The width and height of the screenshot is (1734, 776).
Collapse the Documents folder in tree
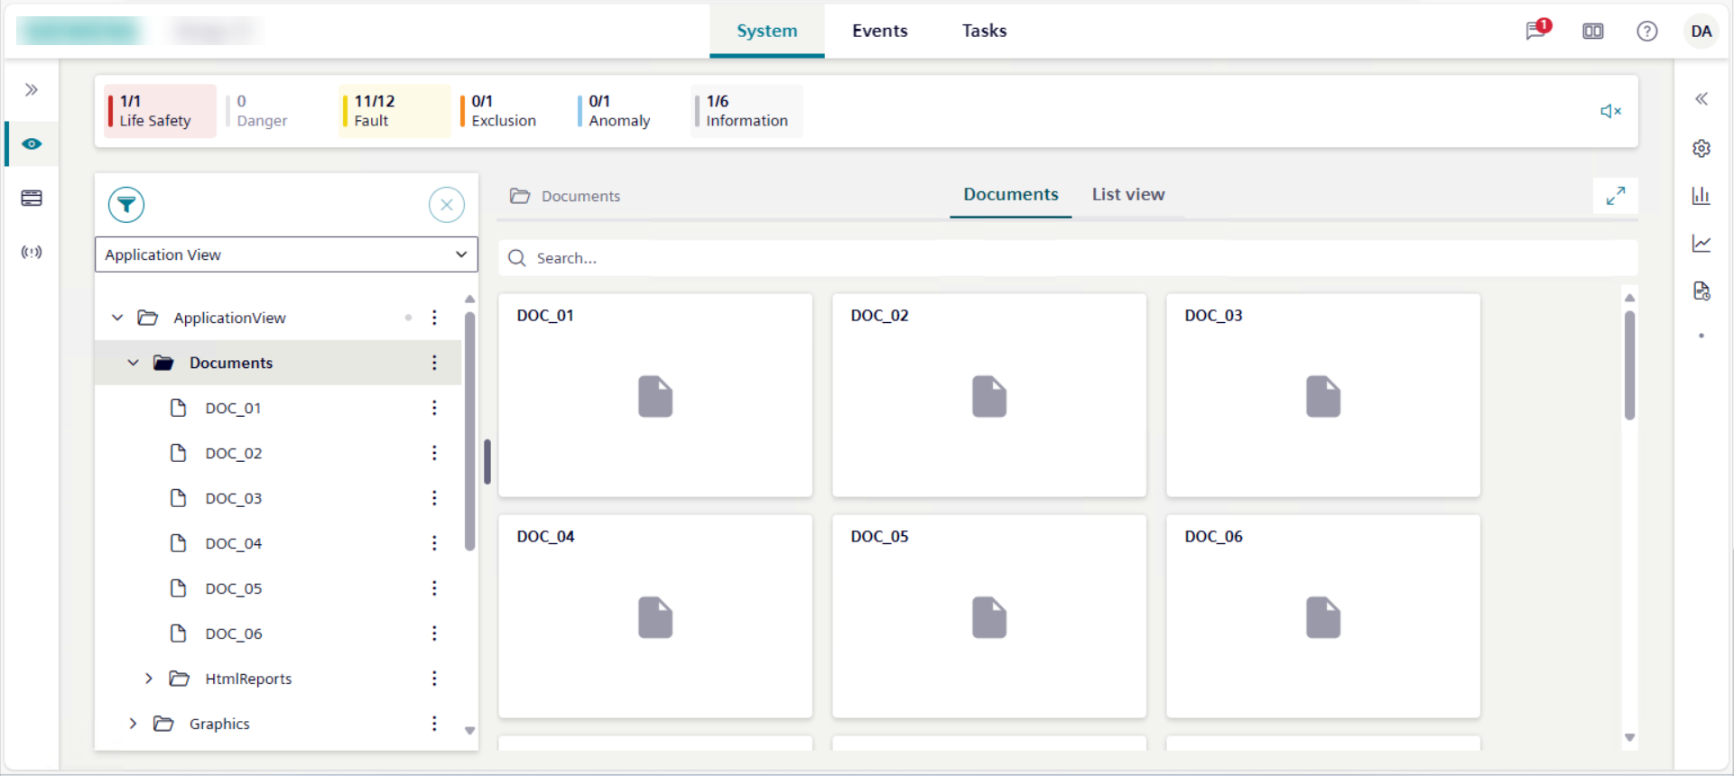pyautogui.click(x=133, y=363)
